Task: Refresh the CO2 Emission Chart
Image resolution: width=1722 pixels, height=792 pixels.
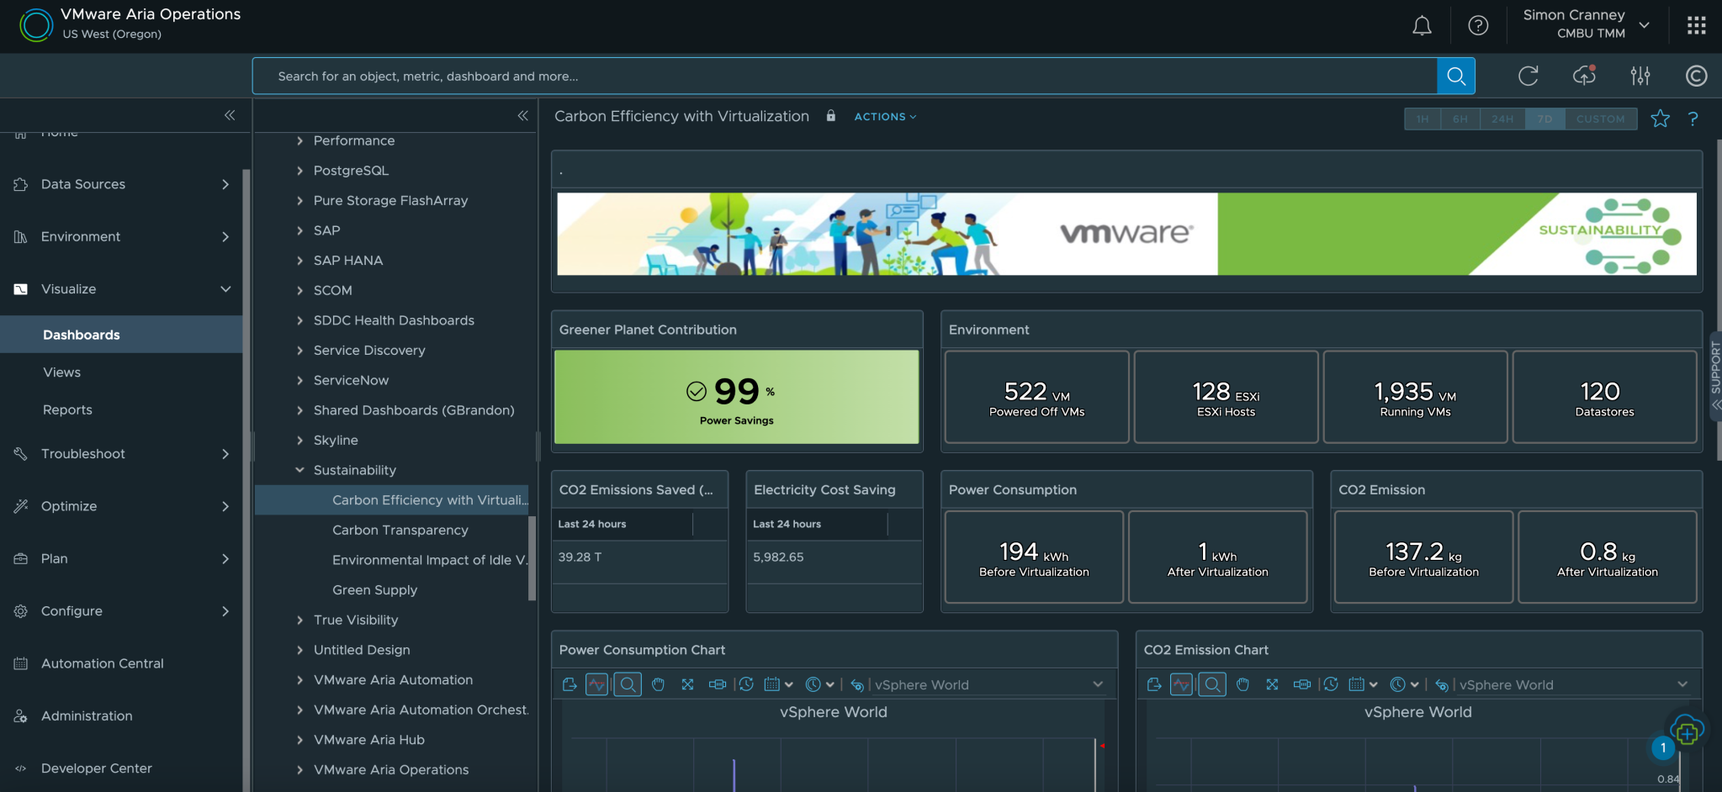Action: pos(1331,684)
